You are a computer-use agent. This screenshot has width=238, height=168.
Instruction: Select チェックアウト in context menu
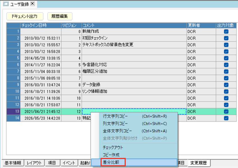click(134, 147)
